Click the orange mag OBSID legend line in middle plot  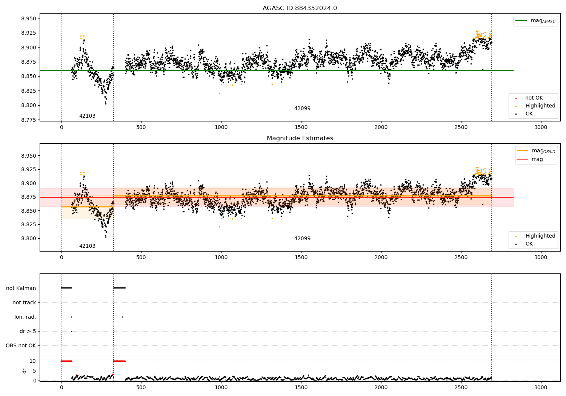[x=522, y=151]
